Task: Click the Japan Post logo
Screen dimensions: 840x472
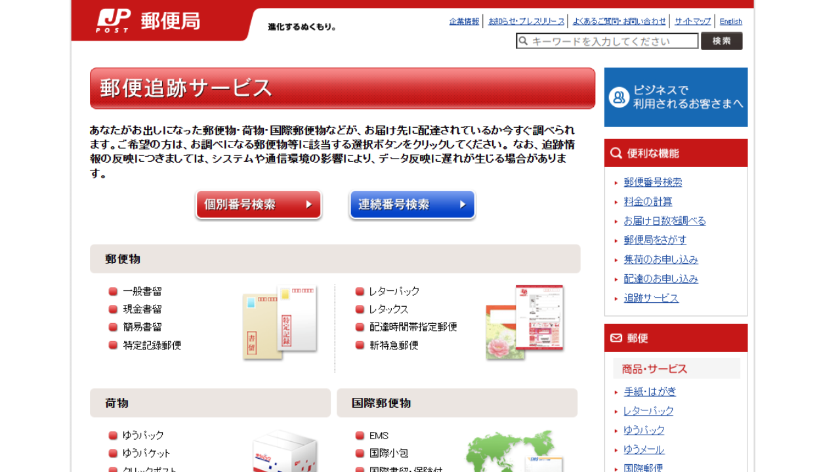Action: [x=148, y=21]
